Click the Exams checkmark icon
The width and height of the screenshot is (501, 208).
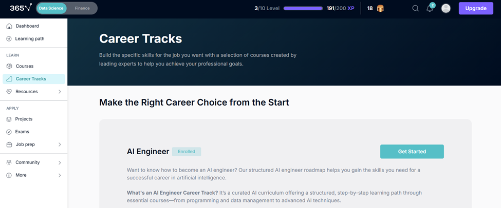[9, 132]
